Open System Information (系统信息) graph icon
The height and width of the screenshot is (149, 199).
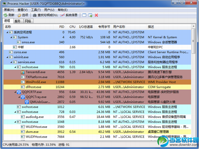click(x=62, y=15)
